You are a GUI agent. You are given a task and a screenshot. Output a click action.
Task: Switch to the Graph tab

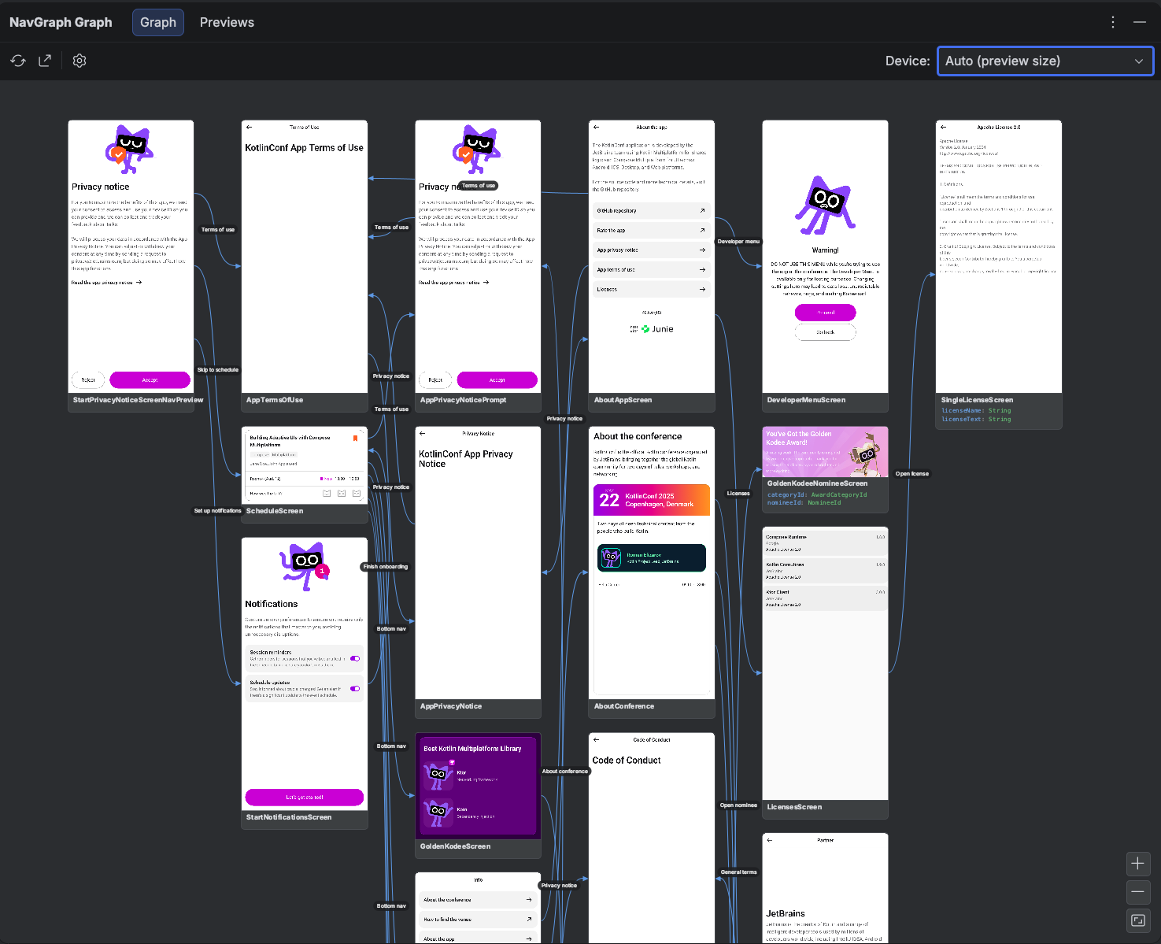pos(158,22)
